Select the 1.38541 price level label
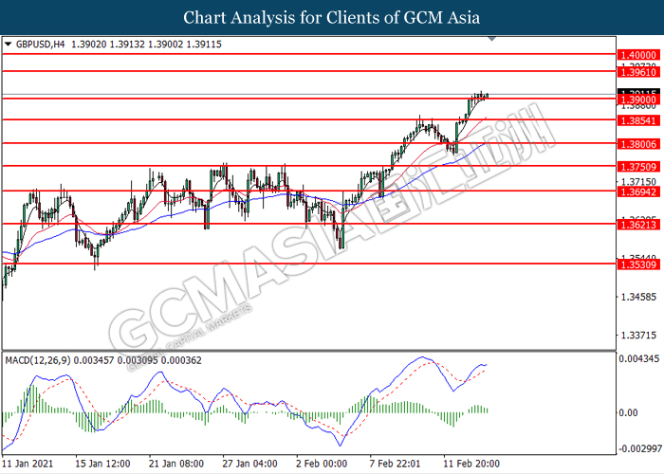 coord(639,121)
